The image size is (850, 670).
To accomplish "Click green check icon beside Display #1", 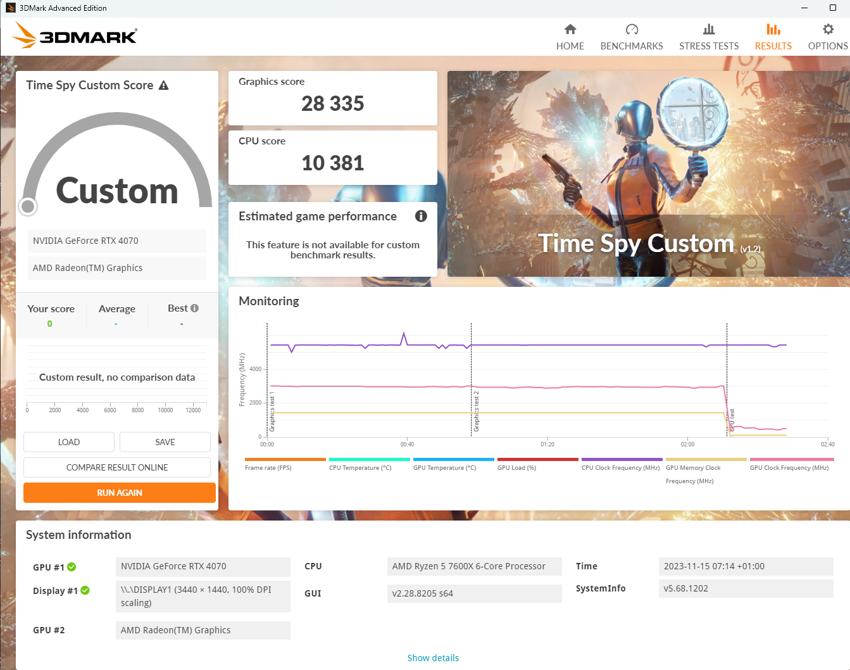I will [85, 590].
